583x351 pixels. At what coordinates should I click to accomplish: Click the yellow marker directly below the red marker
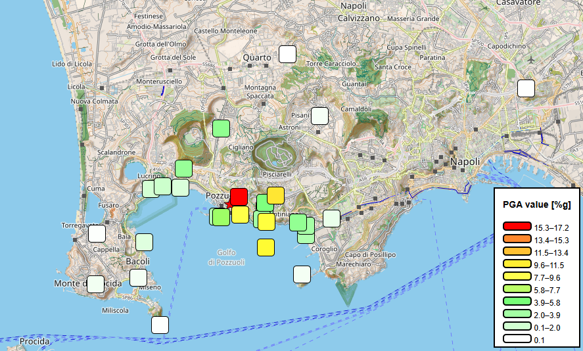[240, 214]
